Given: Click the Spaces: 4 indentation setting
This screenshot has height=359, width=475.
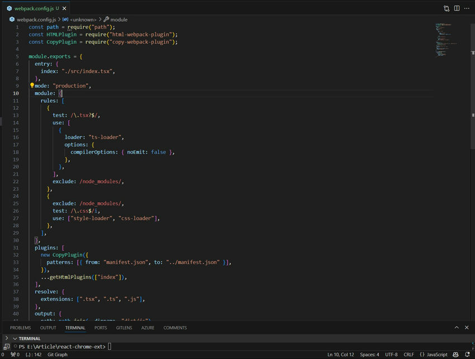Looking at the screenshot, I should tap(369, 354).
